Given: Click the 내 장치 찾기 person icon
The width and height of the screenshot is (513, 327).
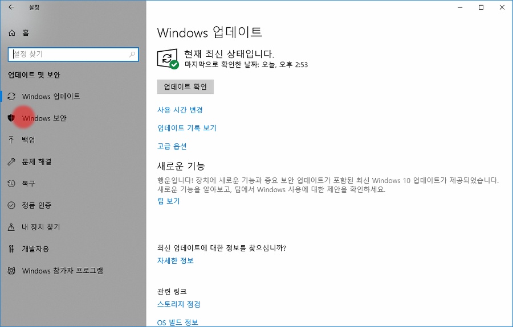Looking at the screenshot, I should [x=11, y=227].
